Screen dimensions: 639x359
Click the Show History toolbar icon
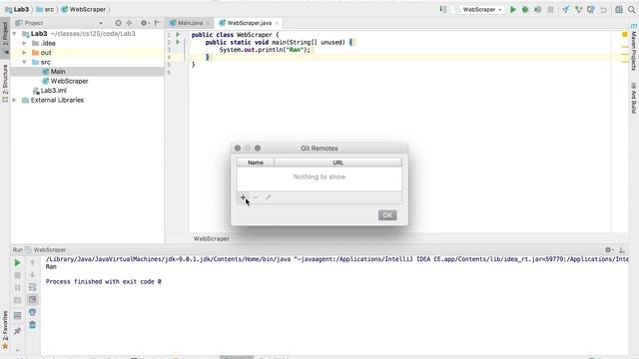coord(590,9)
